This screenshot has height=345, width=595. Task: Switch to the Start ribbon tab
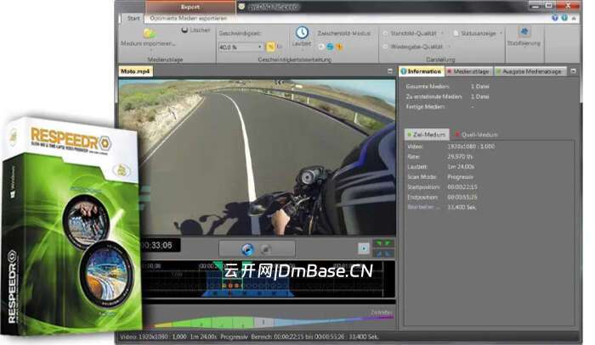click(x=133, y=18)
